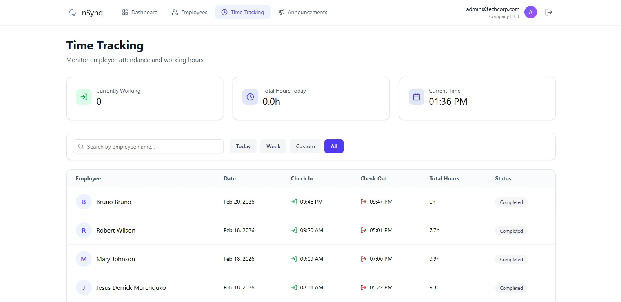
Task: Go to the Employees page
Action: 189,12
